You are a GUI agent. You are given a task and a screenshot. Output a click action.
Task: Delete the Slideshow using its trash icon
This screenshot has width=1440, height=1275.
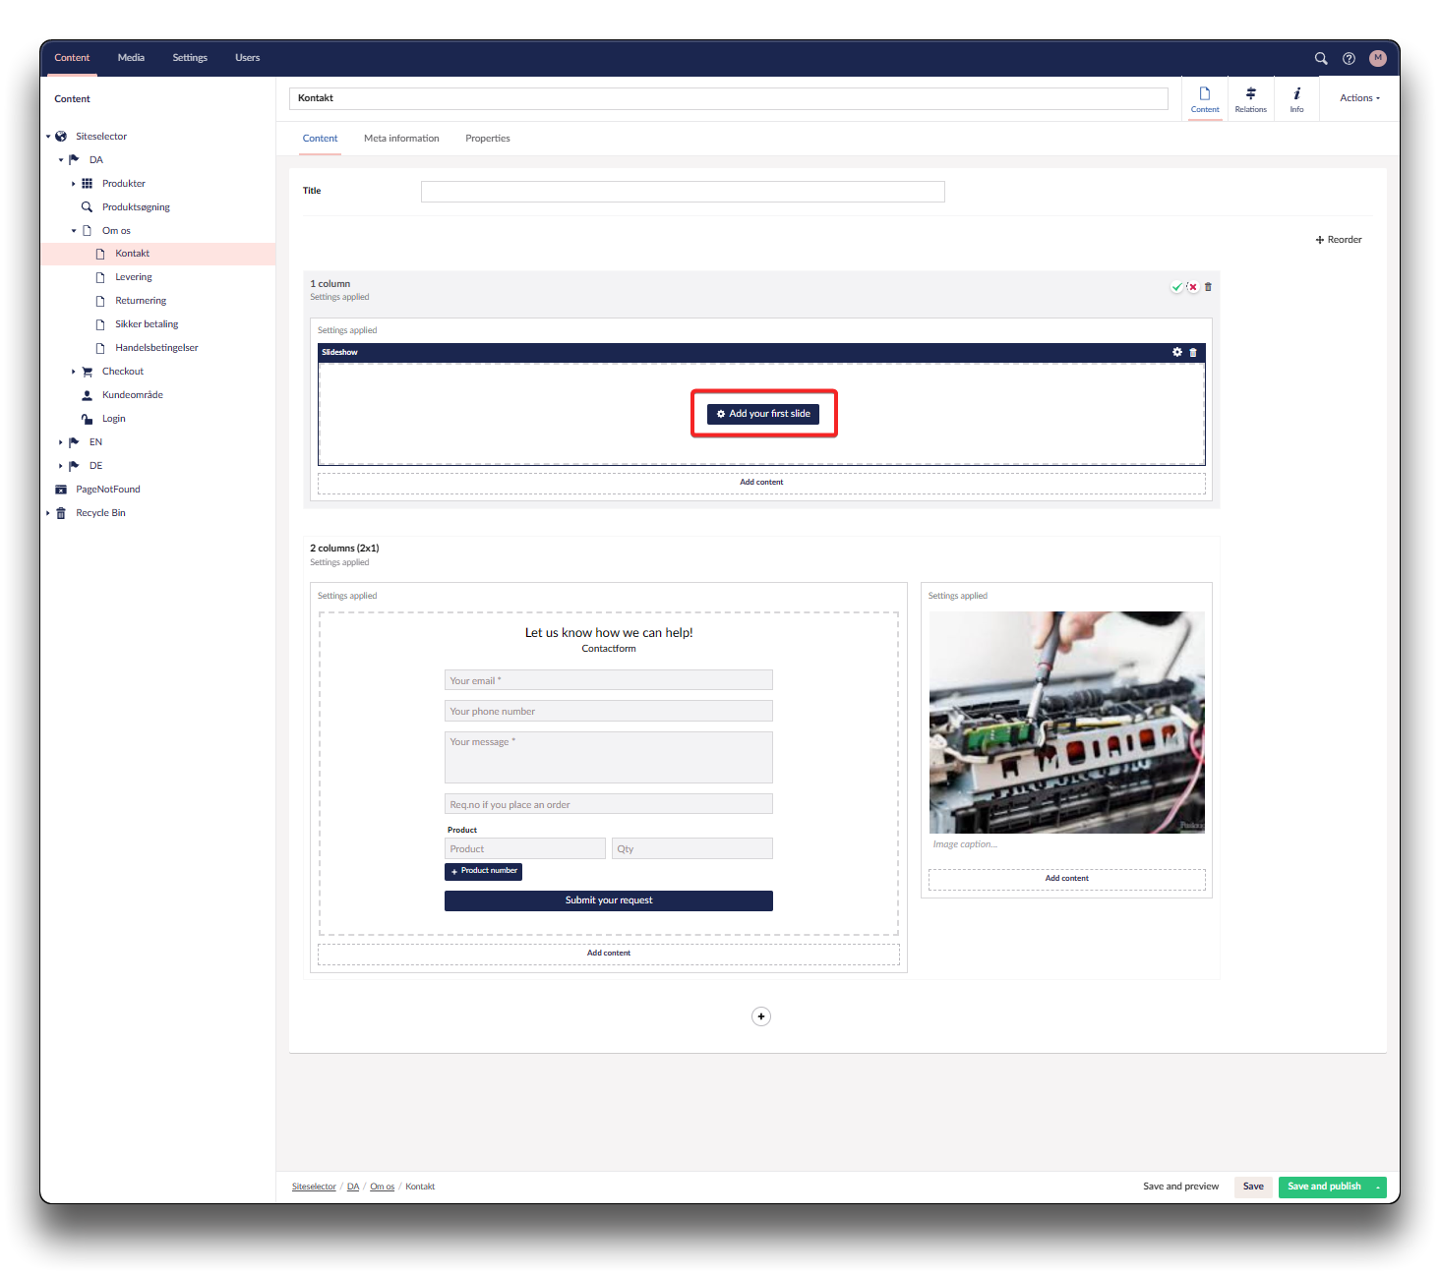coord(1193,352)
